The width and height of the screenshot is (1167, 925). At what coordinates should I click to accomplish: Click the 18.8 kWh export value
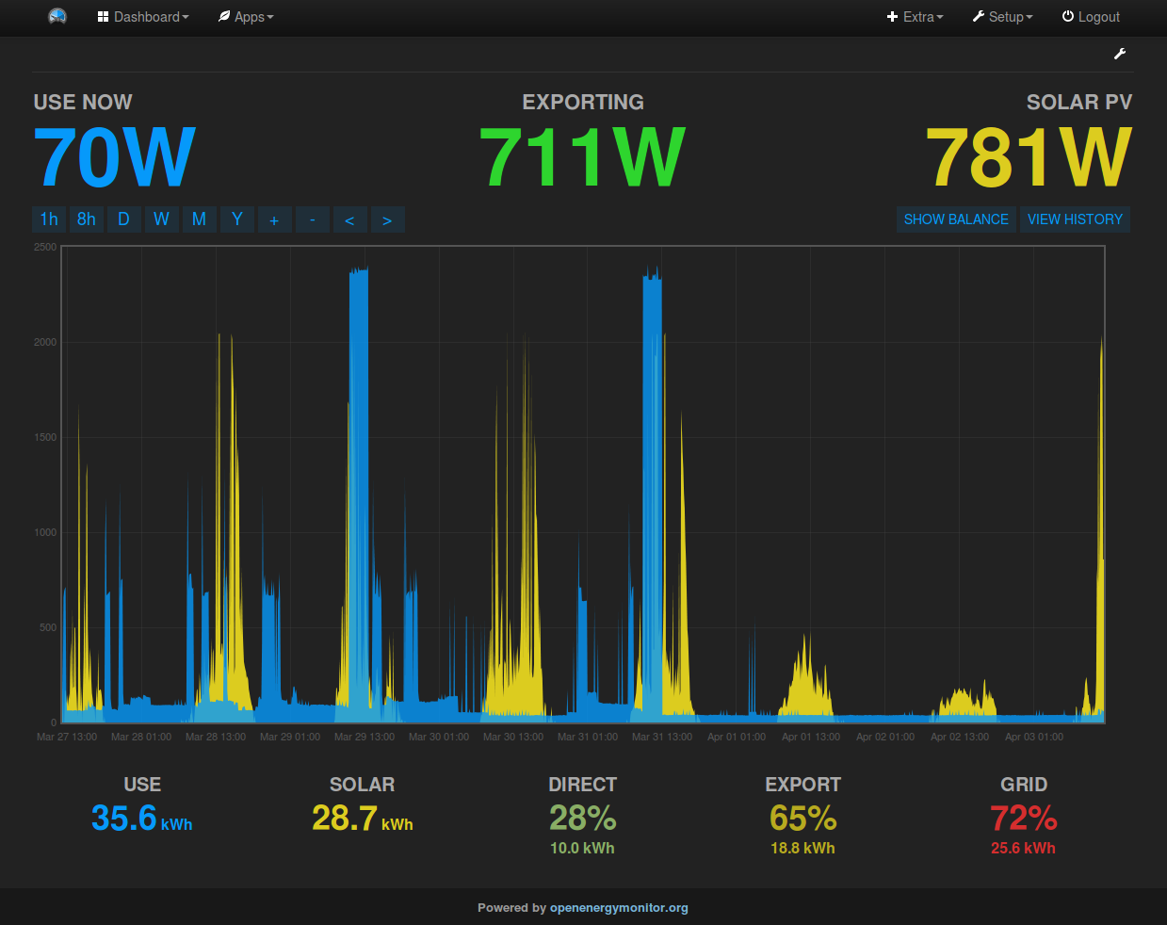click(802, 848)
